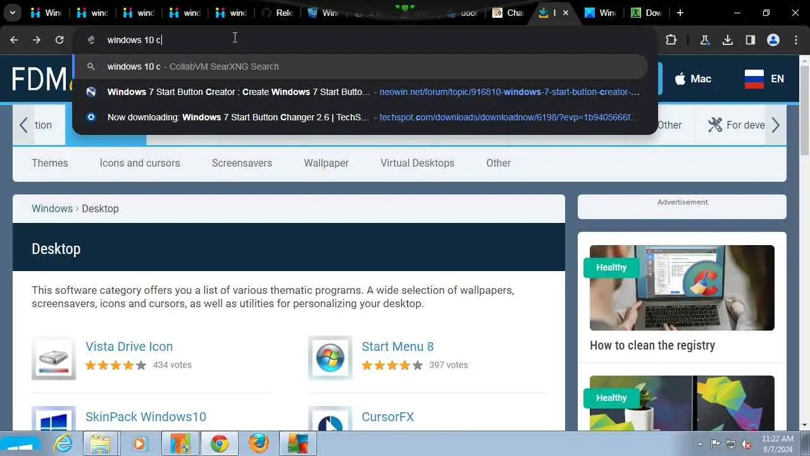Click the address bar text field
810x456 pixels.
(x=364, y=40)
